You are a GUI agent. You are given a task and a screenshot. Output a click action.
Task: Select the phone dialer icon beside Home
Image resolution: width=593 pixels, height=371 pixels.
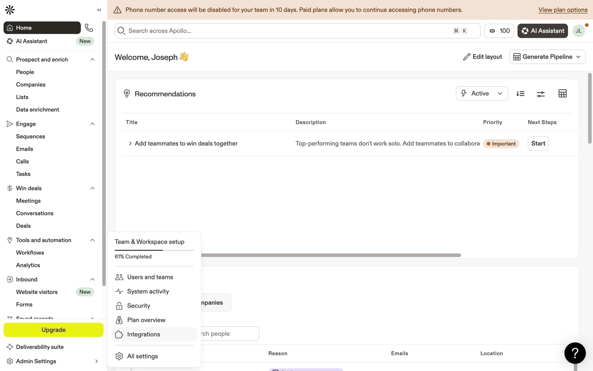(x=89, y=28)
